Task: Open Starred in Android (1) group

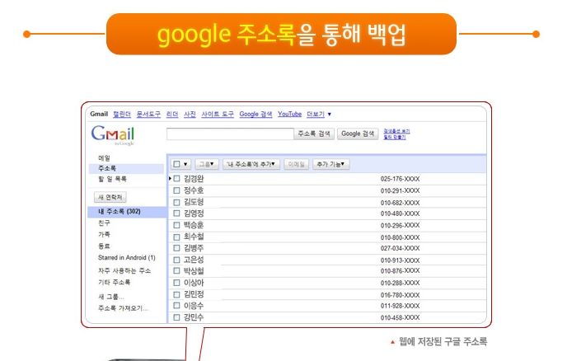Action: click(127, 257)
